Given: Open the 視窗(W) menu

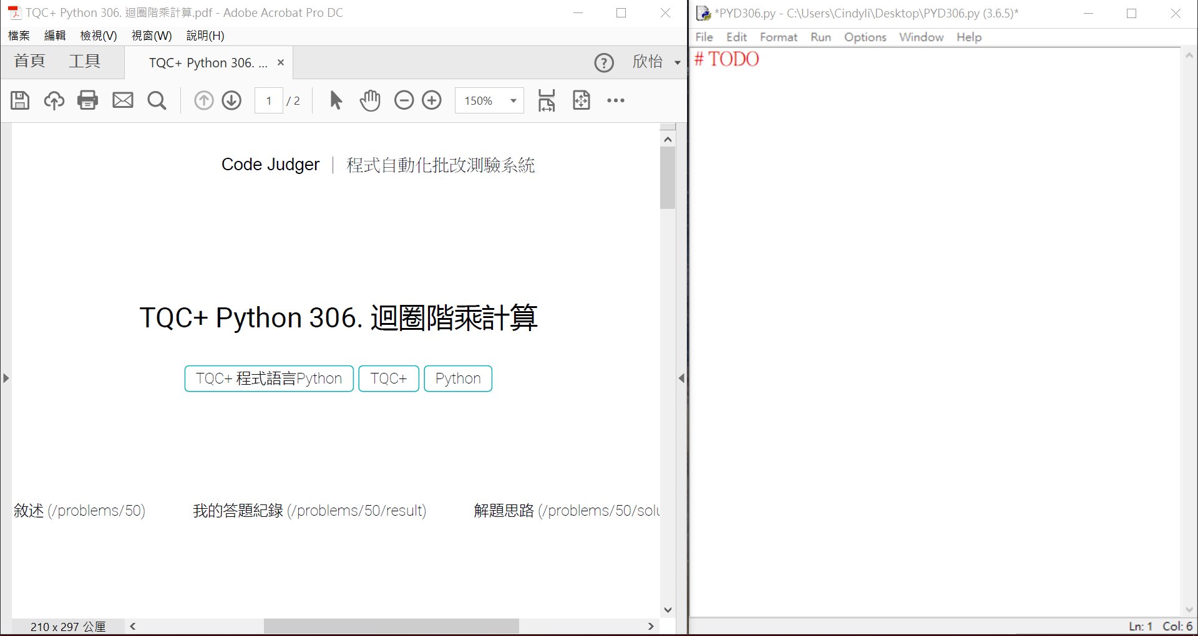Looking at the screenshot, I should point(152,36).
